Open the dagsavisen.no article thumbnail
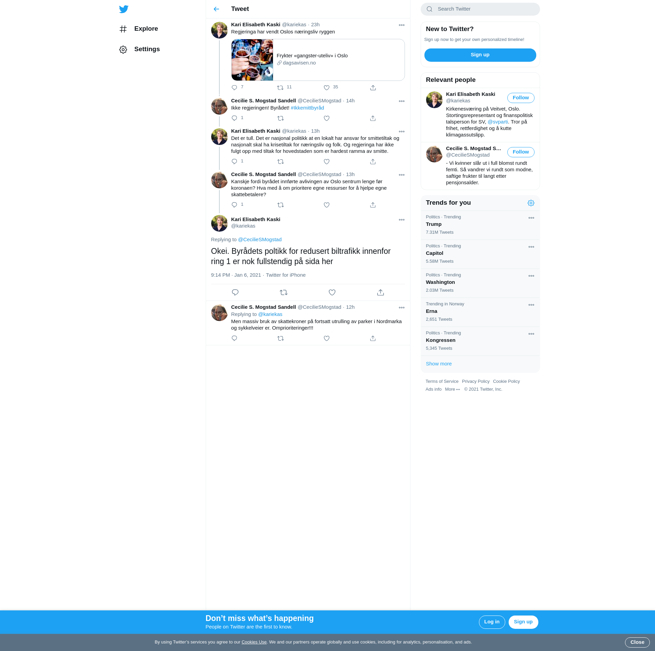 (252, 60)
